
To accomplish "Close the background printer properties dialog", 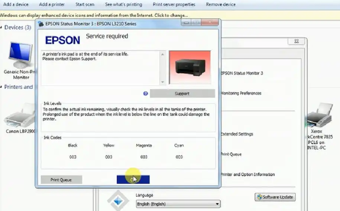I will [x=297, y=41].
